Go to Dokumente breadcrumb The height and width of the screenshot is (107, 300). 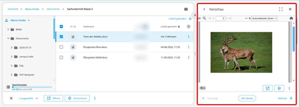[x=53, y=9]
